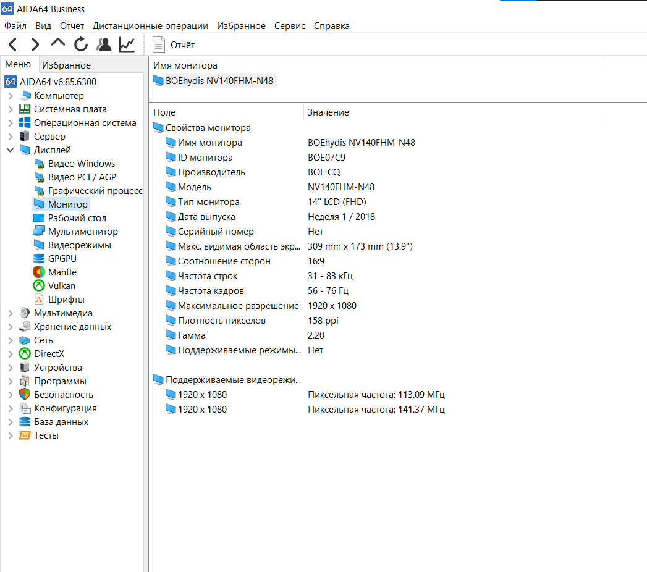Open the graph chart toolbar icon

pyautogui.click(x=127, y=44)
